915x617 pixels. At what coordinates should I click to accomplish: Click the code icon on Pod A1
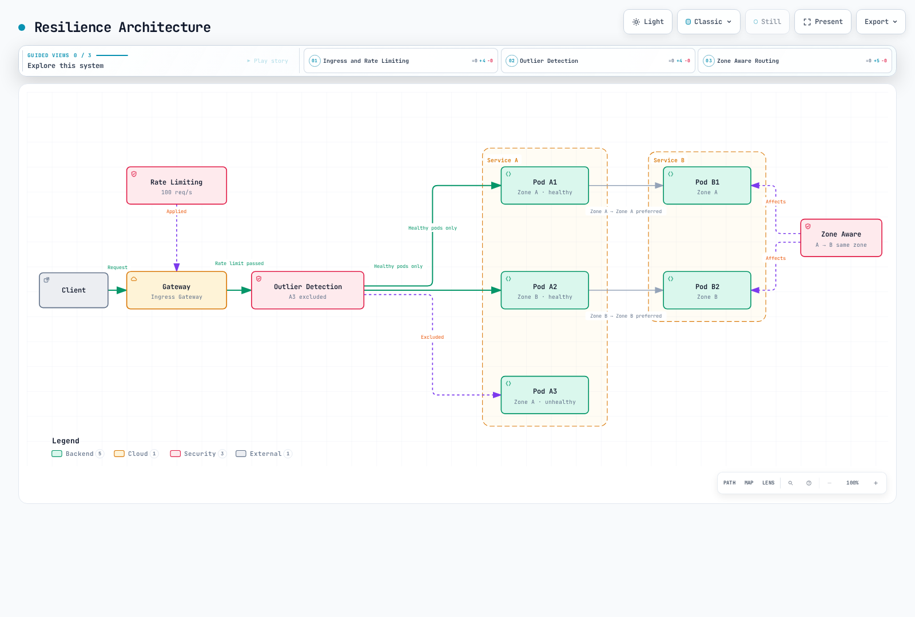(x=508, y=174)
